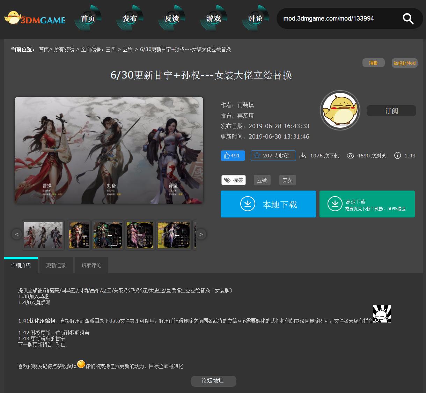426x393 pixels.
Task: Click author name after 作者
Action: coord(245,105)
